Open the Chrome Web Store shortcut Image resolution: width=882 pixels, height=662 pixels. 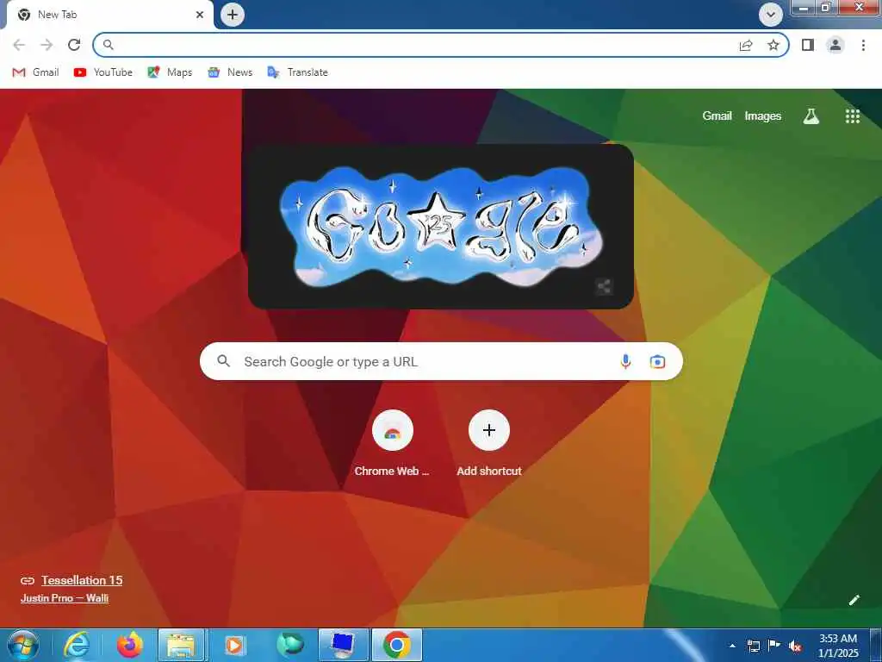(392, 444)
